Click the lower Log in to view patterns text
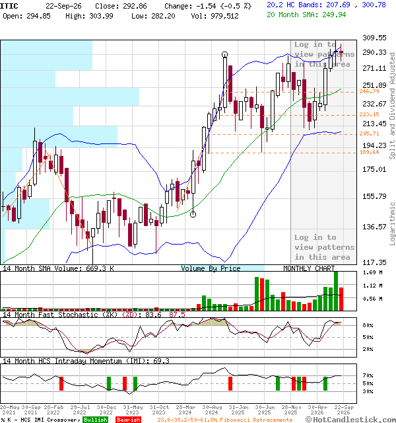 pyautogui.click(x=324, y=247)
